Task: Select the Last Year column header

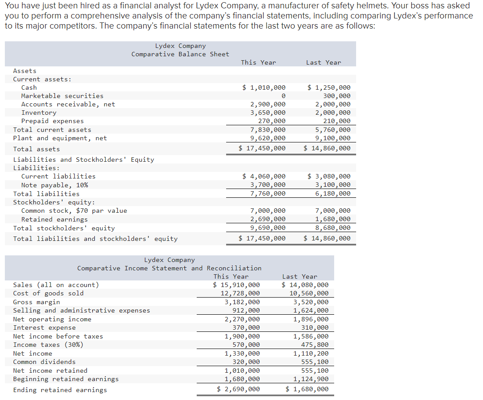Action: pyautogui.click(x=324, y=62)
